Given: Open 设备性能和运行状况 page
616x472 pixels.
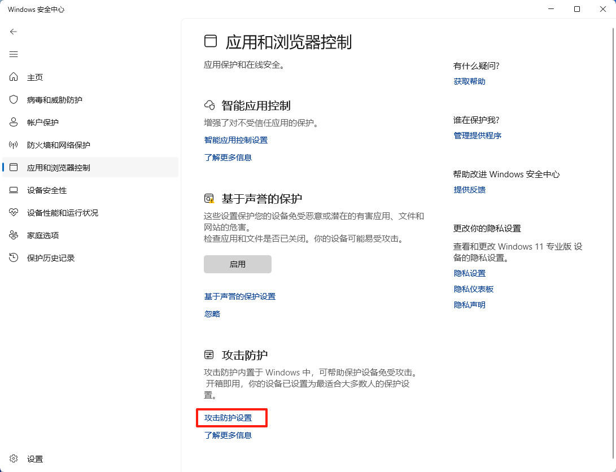Looking at the screenshot, I should coord(59,213).
